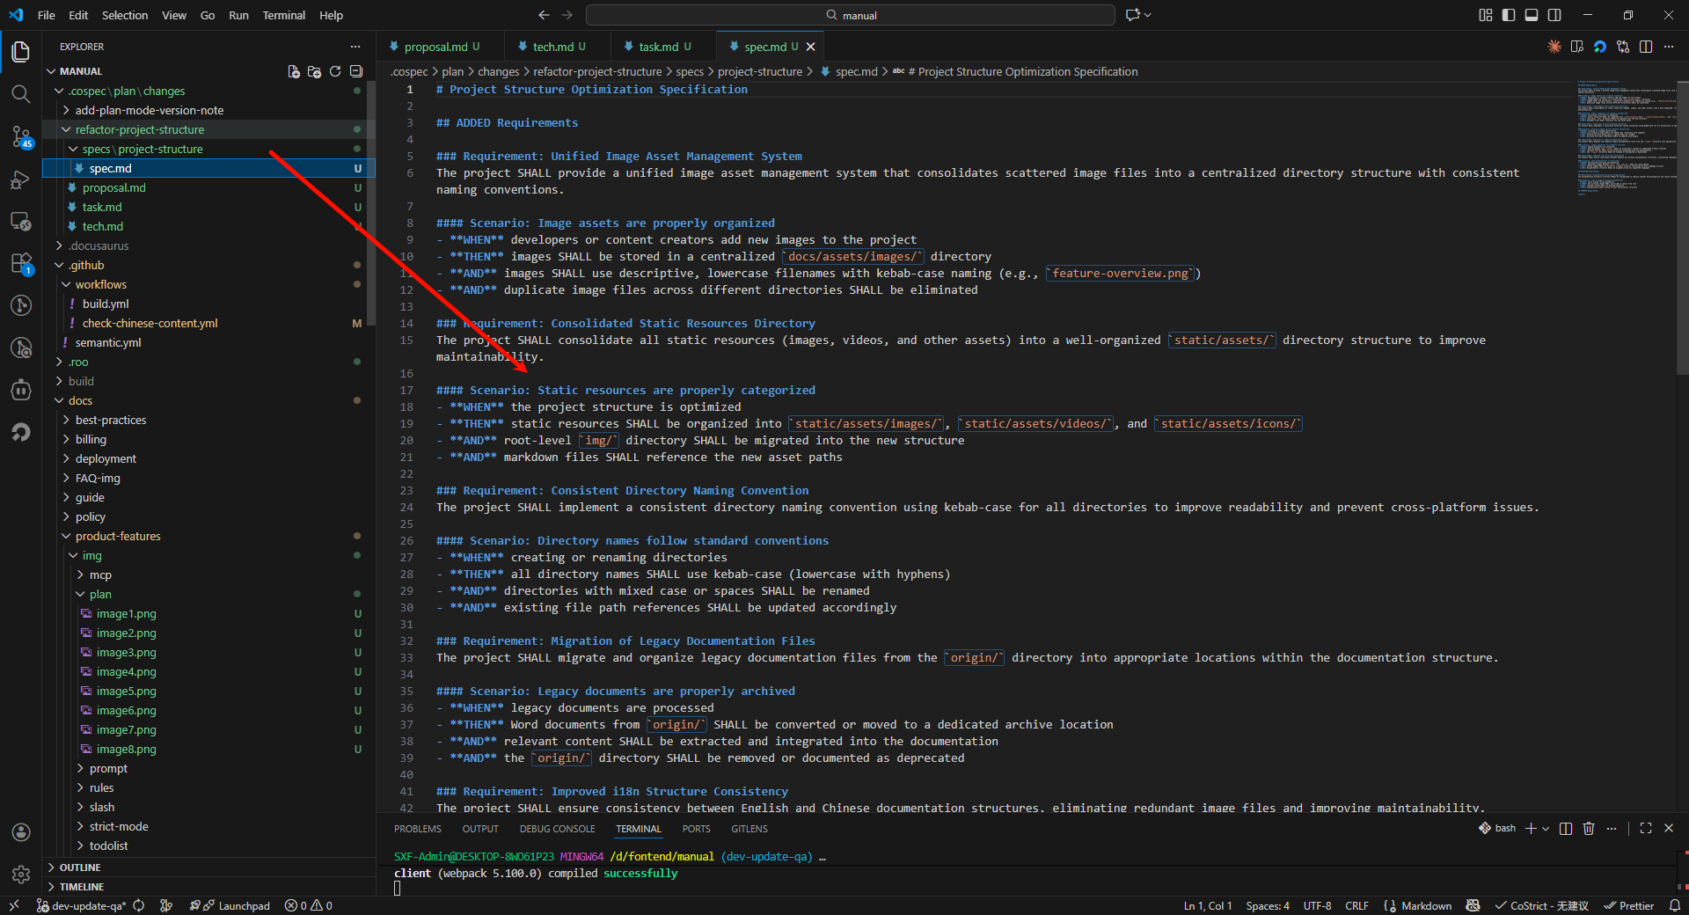Switch to the proposal.md editor tab
This screenshot has width=1689, height=915.
pyautogui.click(x=435, y=47)
